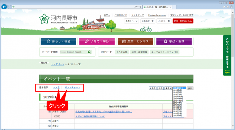Select 月を選択する in the month dropdown
This screenshot has width=235, height=130.
pyautogui.click(x=179, y=88)
